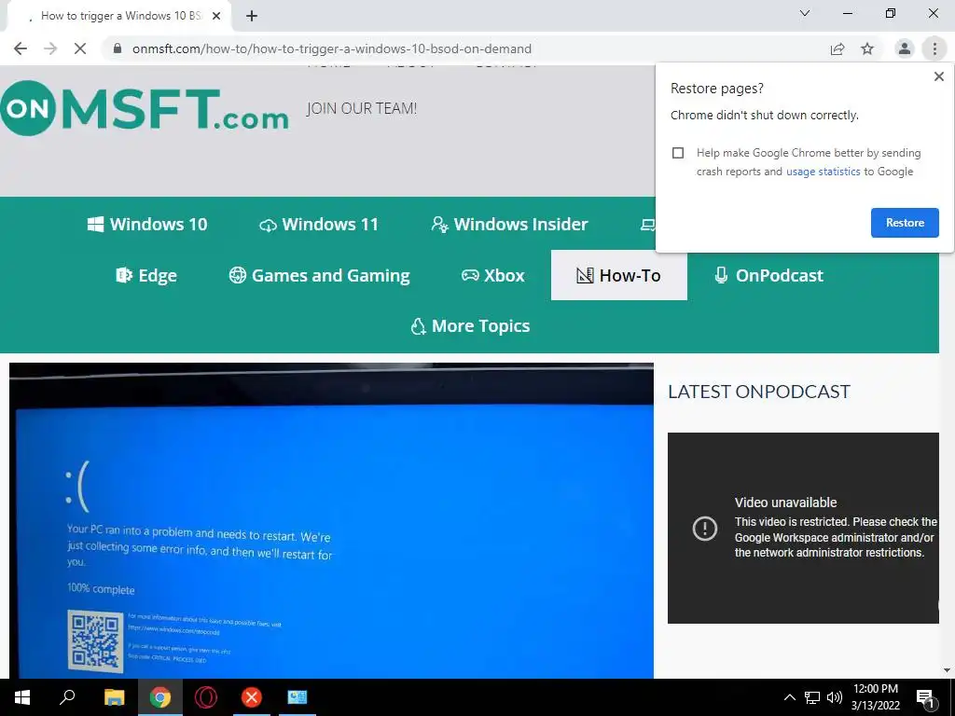The height and width of the screenshot is (716, 955).
Task: Dismiss the Restore pages popup
Action: (x=938, y=76)
